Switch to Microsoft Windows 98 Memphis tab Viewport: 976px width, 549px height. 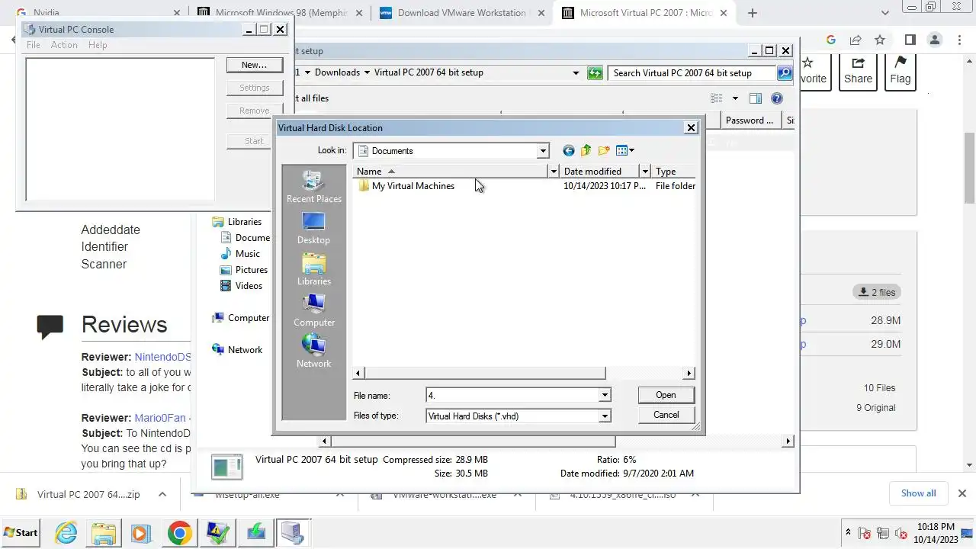coord(279,13)
